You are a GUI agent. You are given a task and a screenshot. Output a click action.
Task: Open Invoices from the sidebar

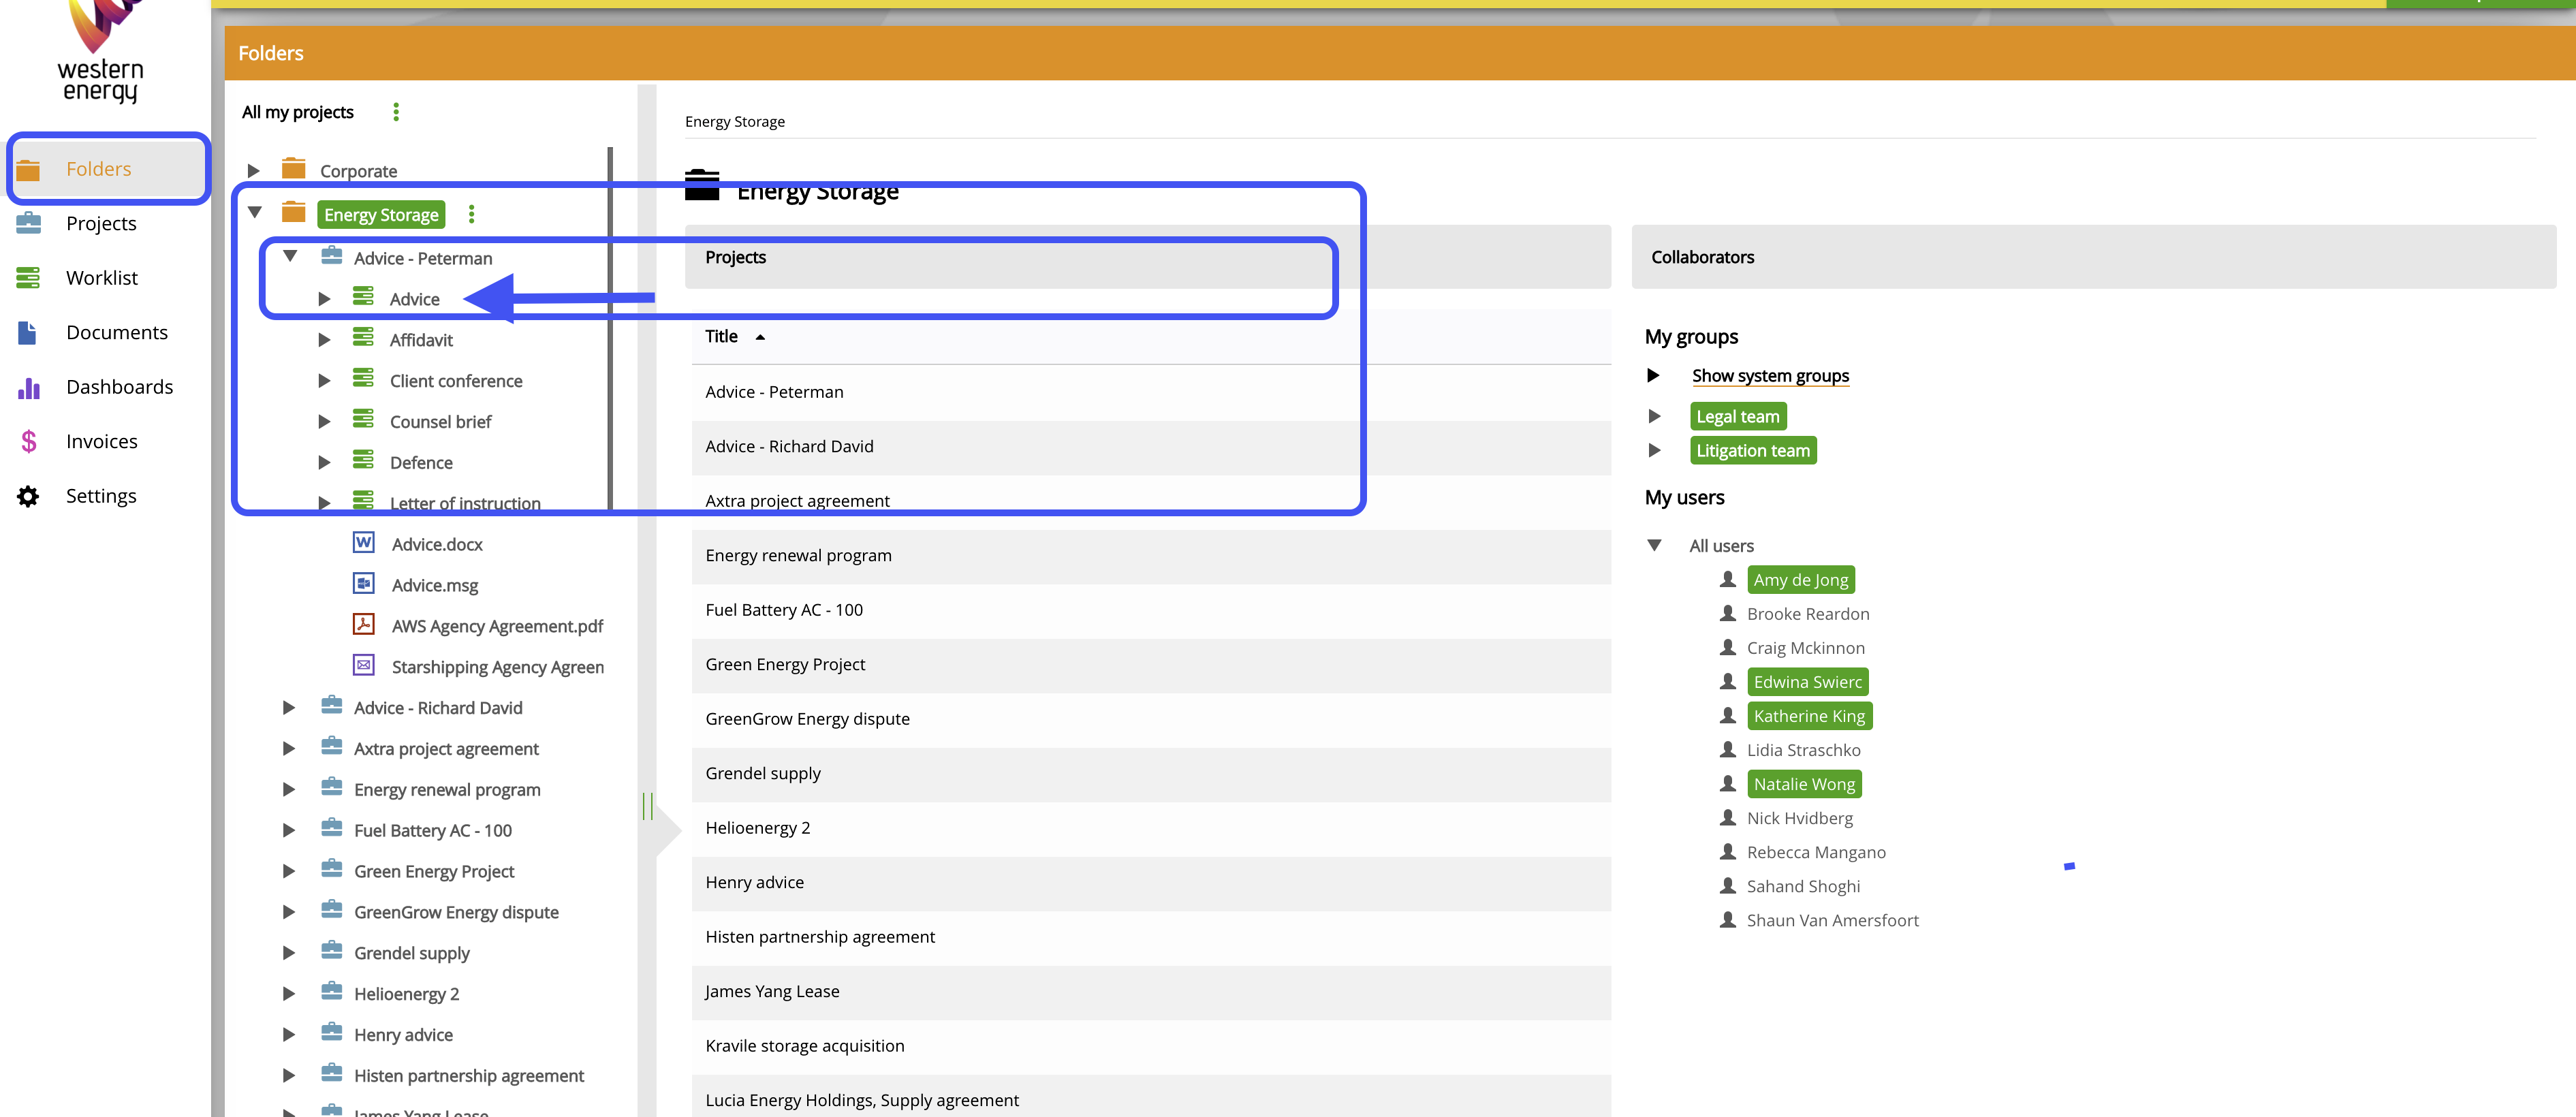tap(102, 441)
